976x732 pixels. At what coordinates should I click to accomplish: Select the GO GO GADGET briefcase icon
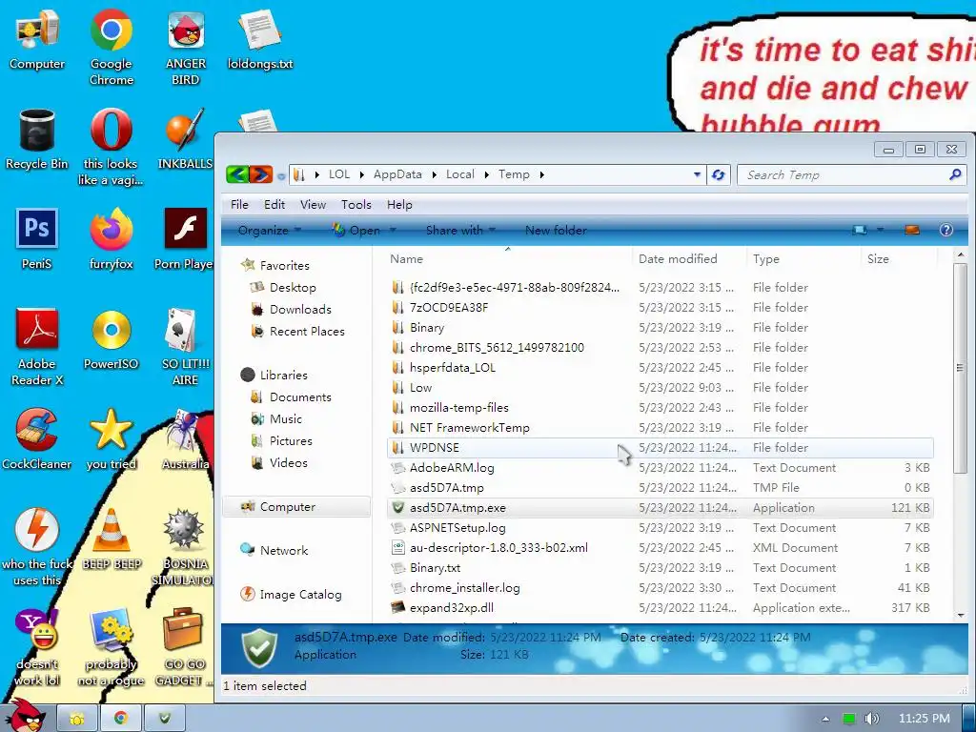tap(183, 647)
